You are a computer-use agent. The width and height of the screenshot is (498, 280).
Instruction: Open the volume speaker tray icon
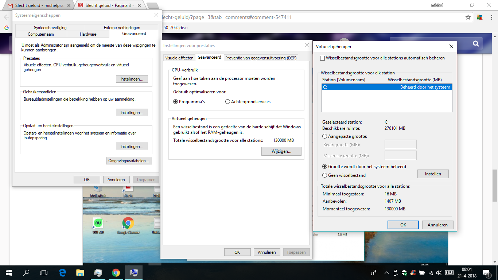439,272
